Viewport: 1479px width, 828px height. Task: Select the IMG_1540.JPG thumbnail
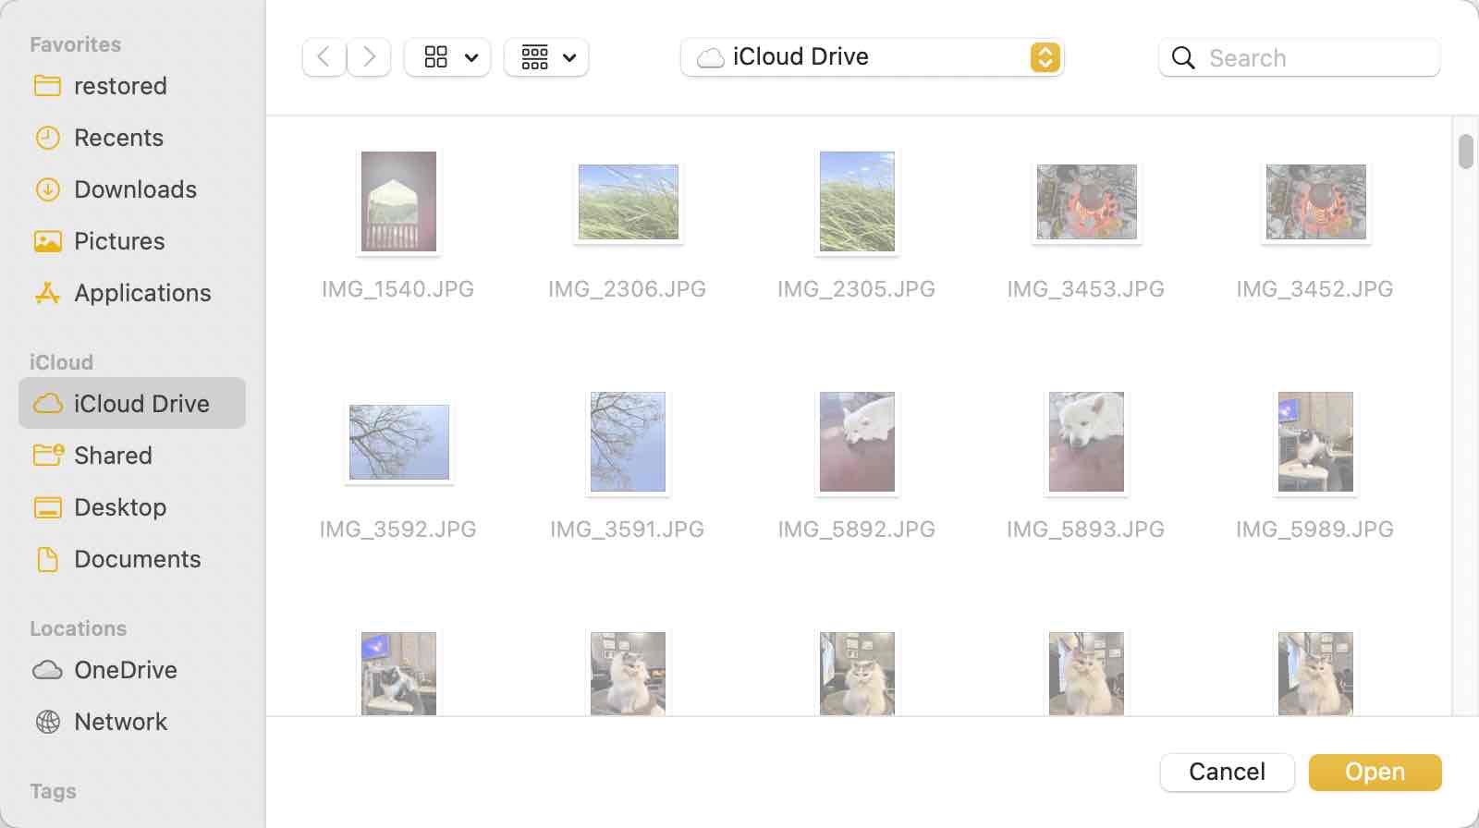[x=398, y=201]
